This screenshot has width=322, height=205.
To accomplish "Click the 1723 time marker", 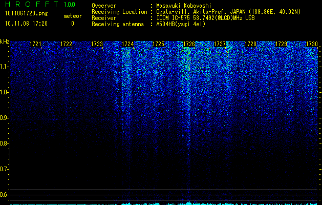I will (x=97, y=44).
